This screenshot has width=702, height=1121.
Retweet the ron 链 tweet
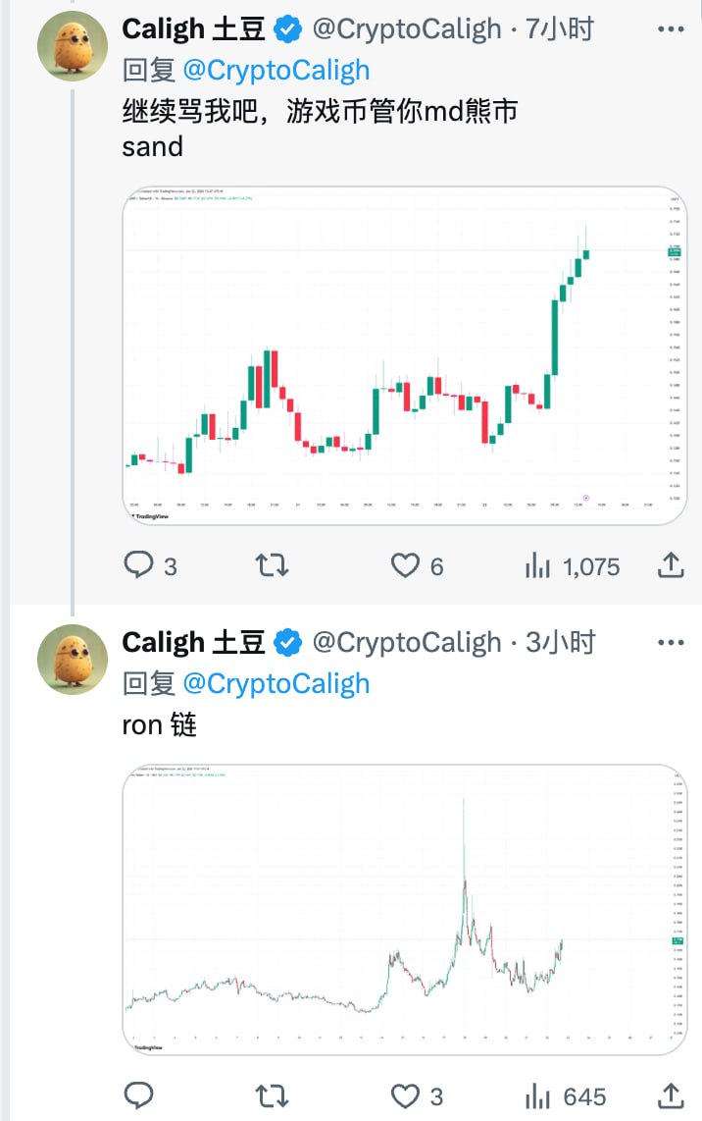(x=272, y=1095)
